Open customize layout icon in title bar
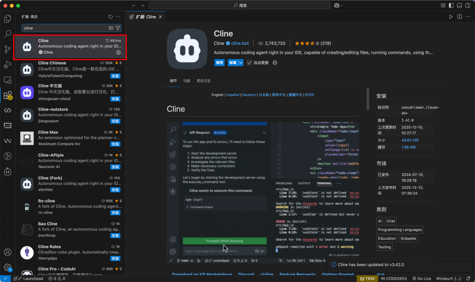Screen dimensions: 475x282 443,5
